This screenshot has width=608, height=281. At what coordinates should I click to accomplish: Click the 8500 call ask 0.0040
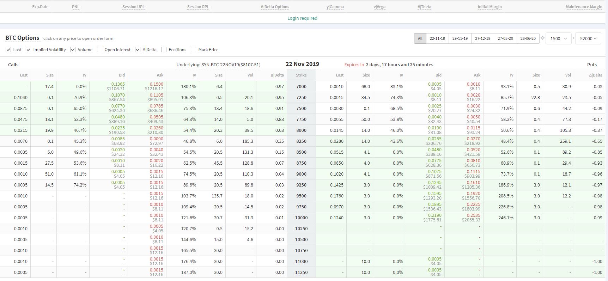(156, 150)
